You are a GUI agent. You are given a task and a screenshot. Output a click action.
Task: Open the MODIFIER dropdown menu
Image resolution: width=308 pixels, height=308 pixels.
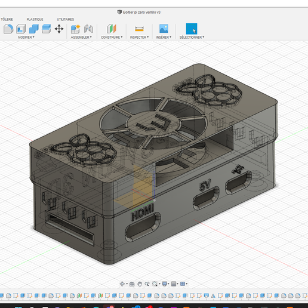coord(26,38)
